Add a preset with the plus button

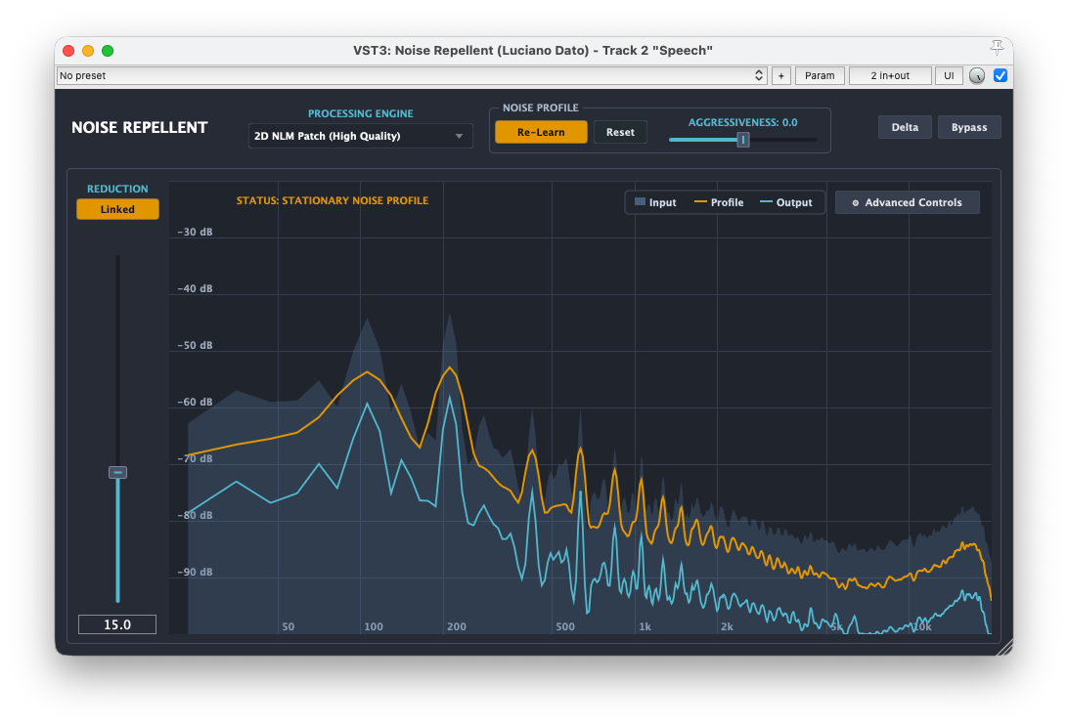coord(781,75)
